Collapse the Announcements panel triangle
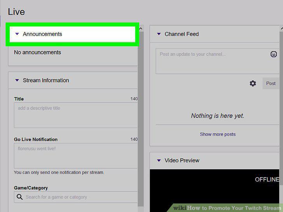Screen dimensions: 283x212 tap(17, 34)
